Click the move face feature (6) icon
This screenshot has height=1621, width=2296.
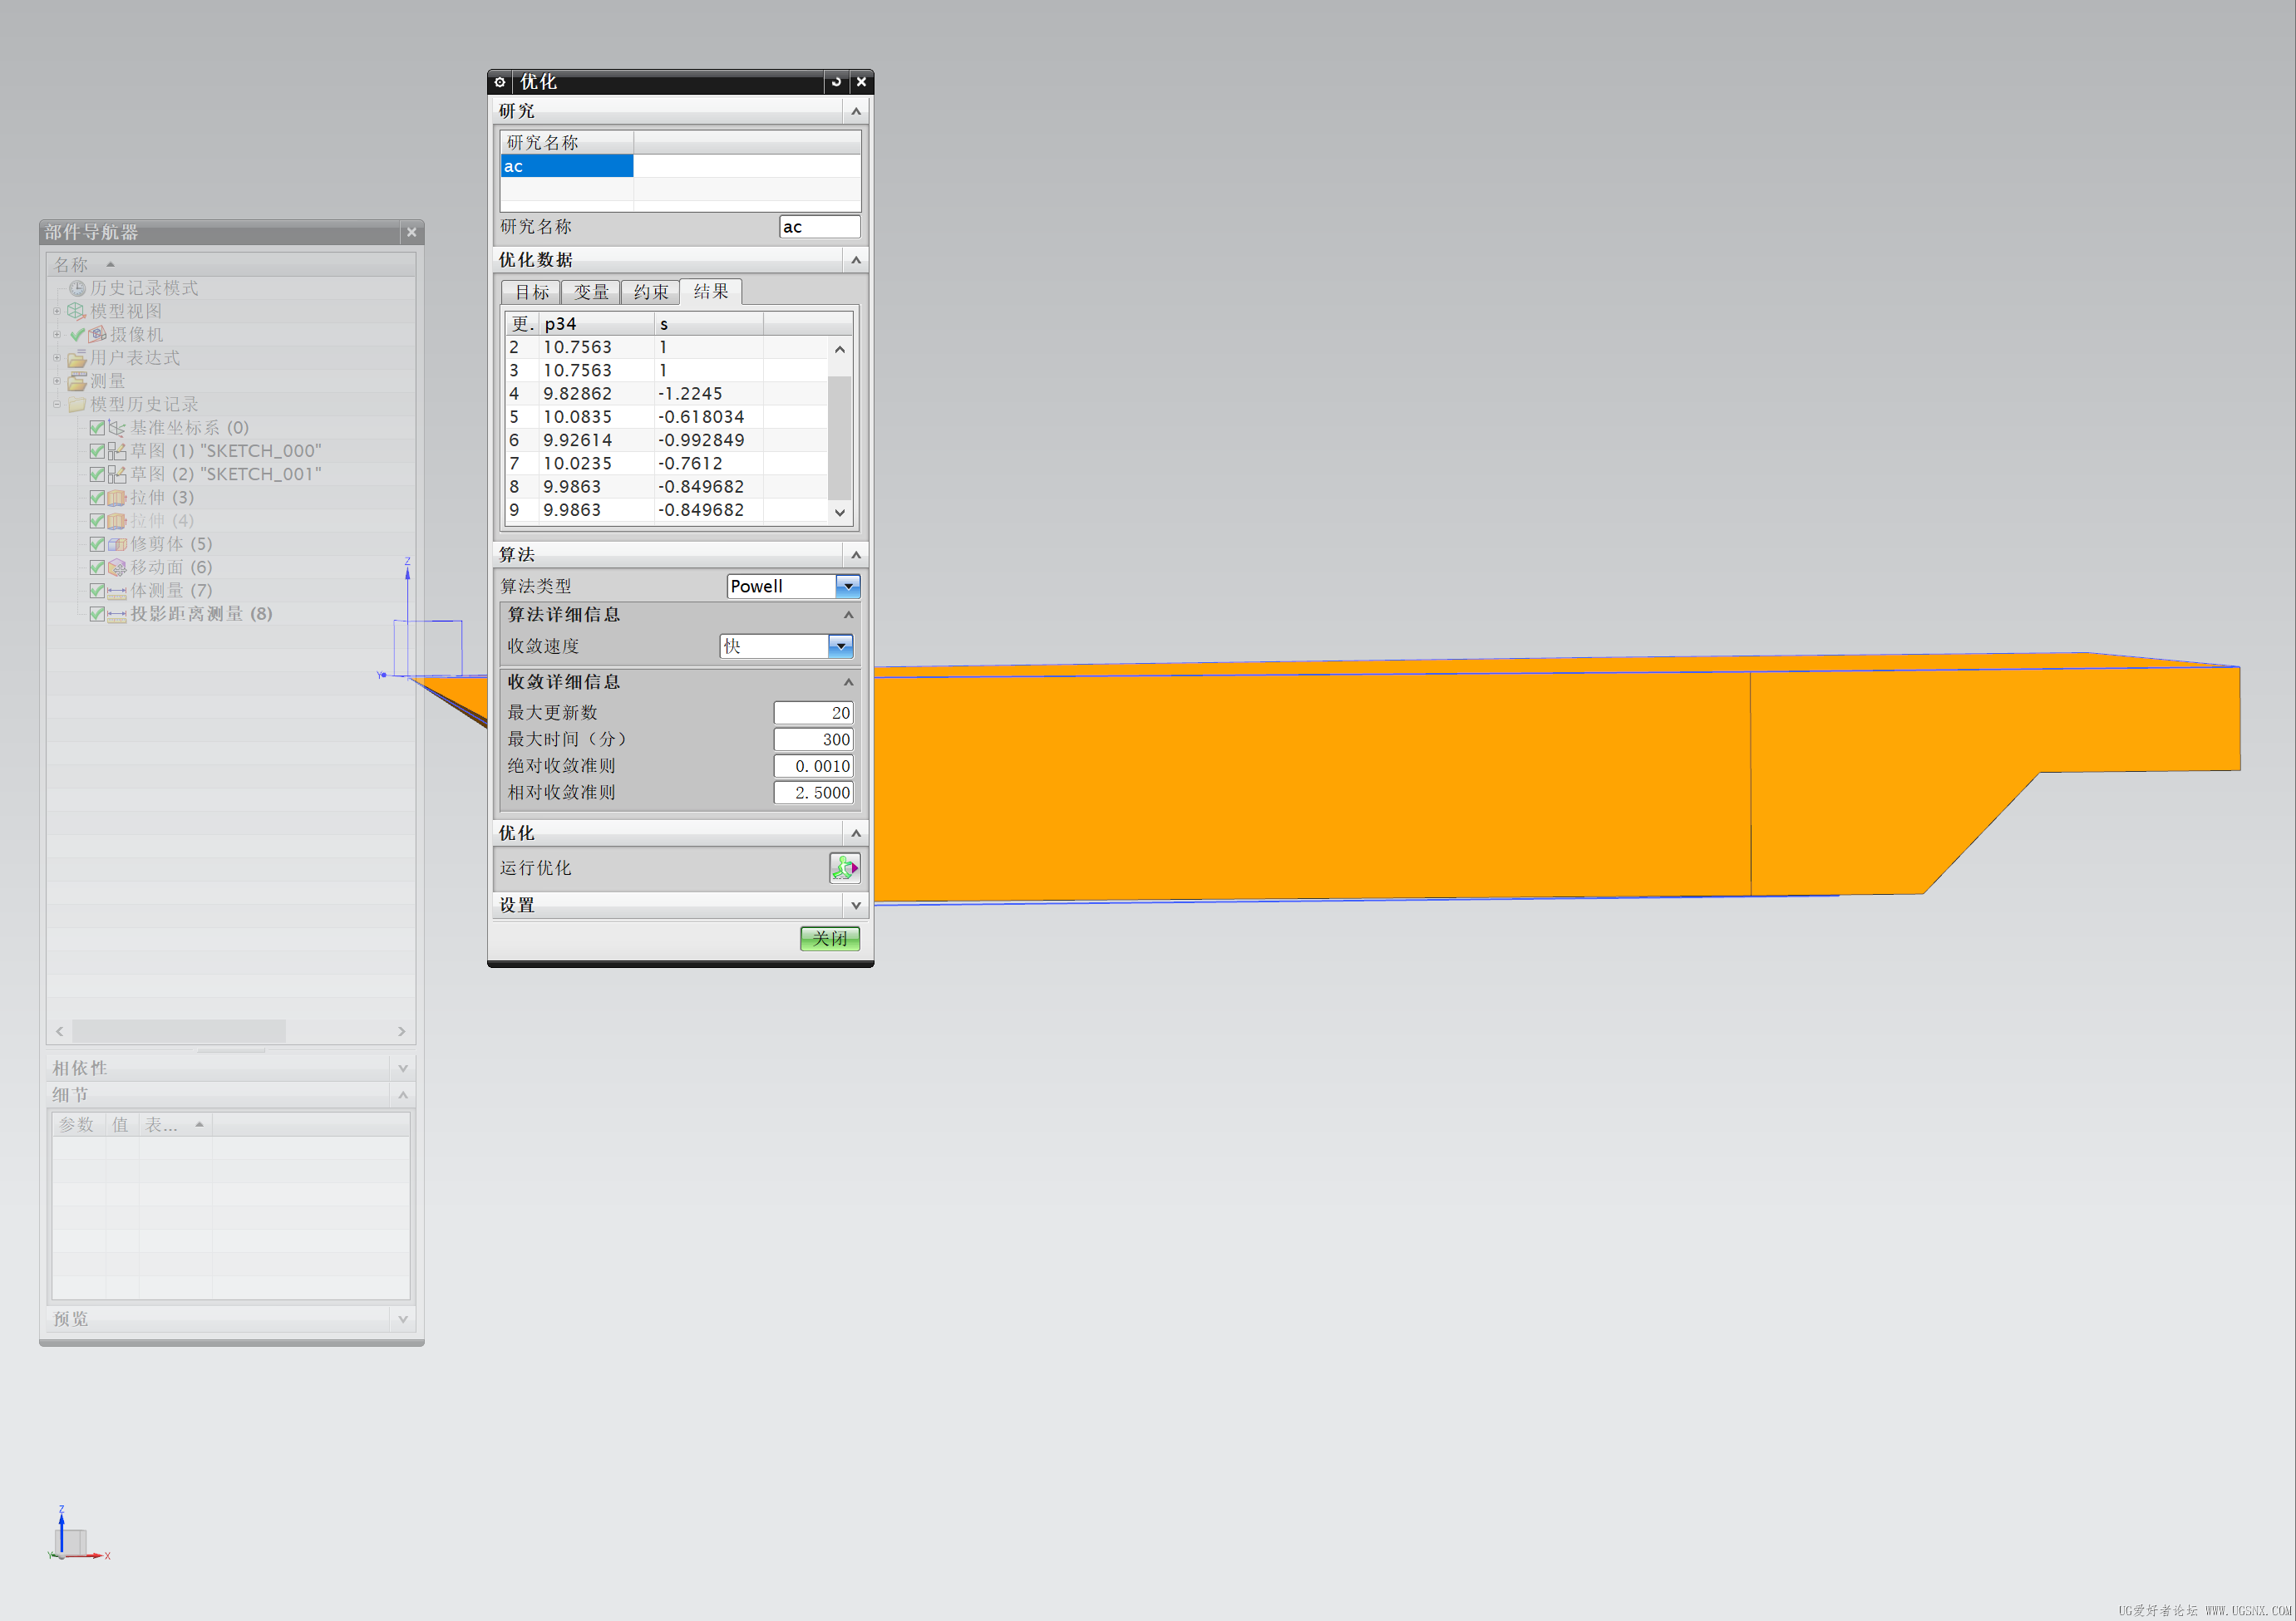117,567
